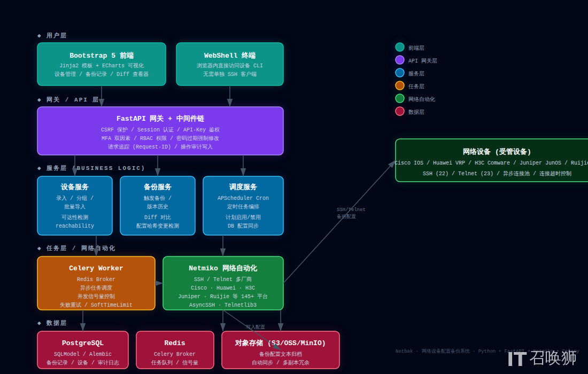588x374 pixels.
Task: Click the Netmiko 网络自动化 box
Action: 223,283
